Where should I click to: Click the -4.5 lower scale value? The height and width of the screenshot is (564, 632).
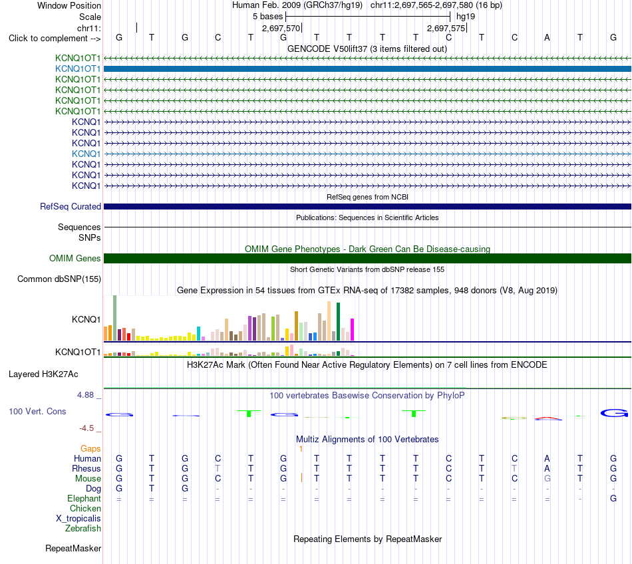[x=86, y=428]
